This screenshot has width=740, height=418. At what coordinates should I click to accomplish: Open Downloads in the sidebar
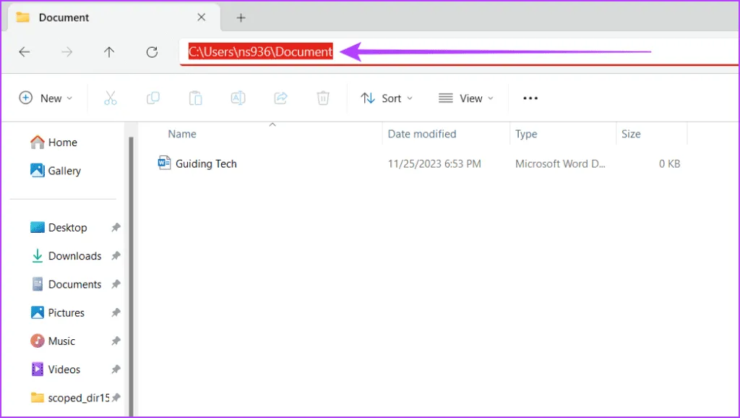coord(74,256)
